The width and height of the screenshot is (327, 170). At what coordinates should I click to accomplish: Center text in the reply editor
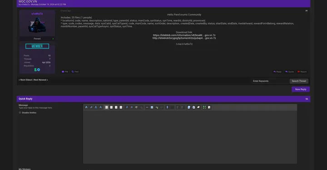(111, 107)
